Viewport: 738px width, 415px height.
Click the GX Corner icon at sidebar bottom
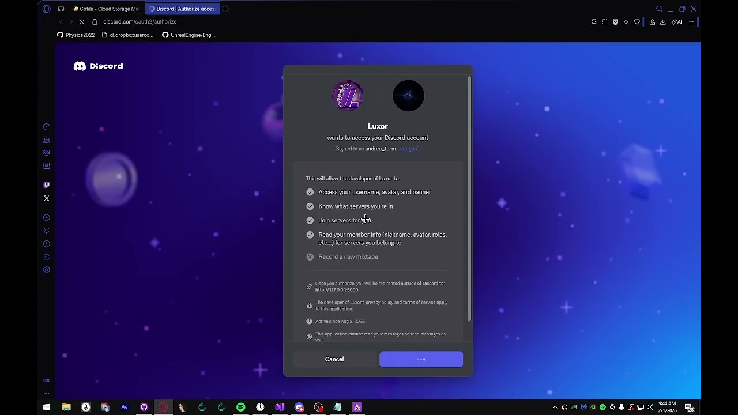47,380
